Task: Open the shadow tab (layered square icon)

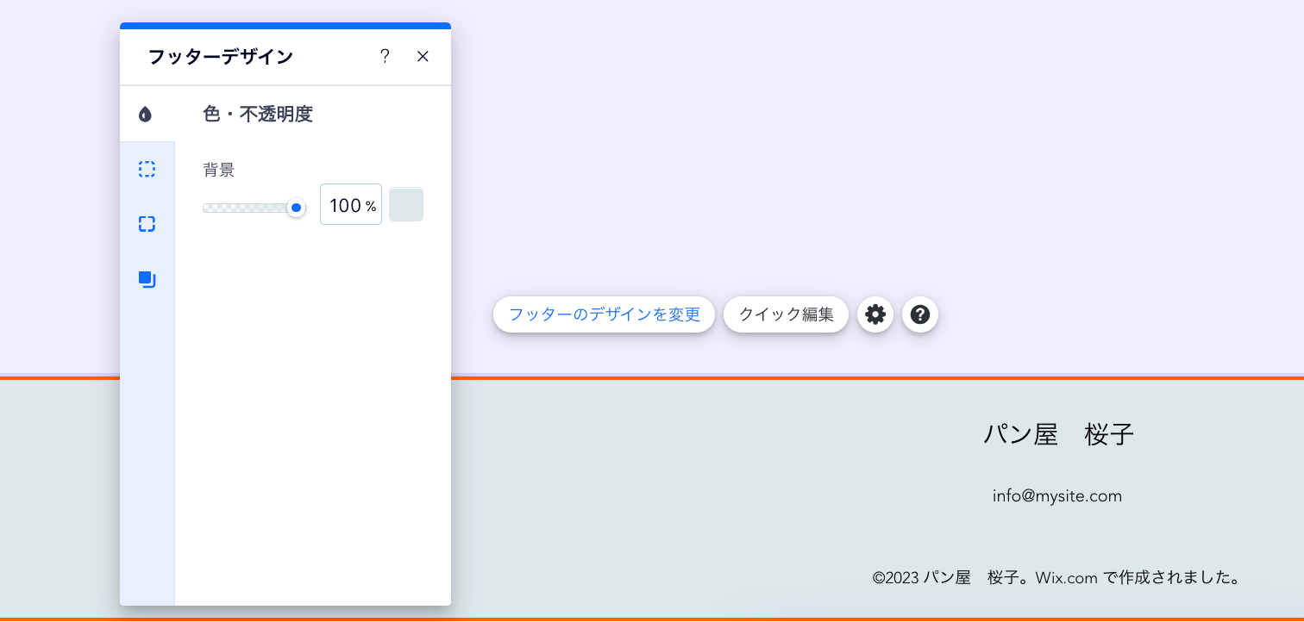Action: click(x=147, y=279)
